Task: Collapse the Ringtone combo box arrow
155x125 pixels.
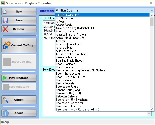Action: [152, 11]
